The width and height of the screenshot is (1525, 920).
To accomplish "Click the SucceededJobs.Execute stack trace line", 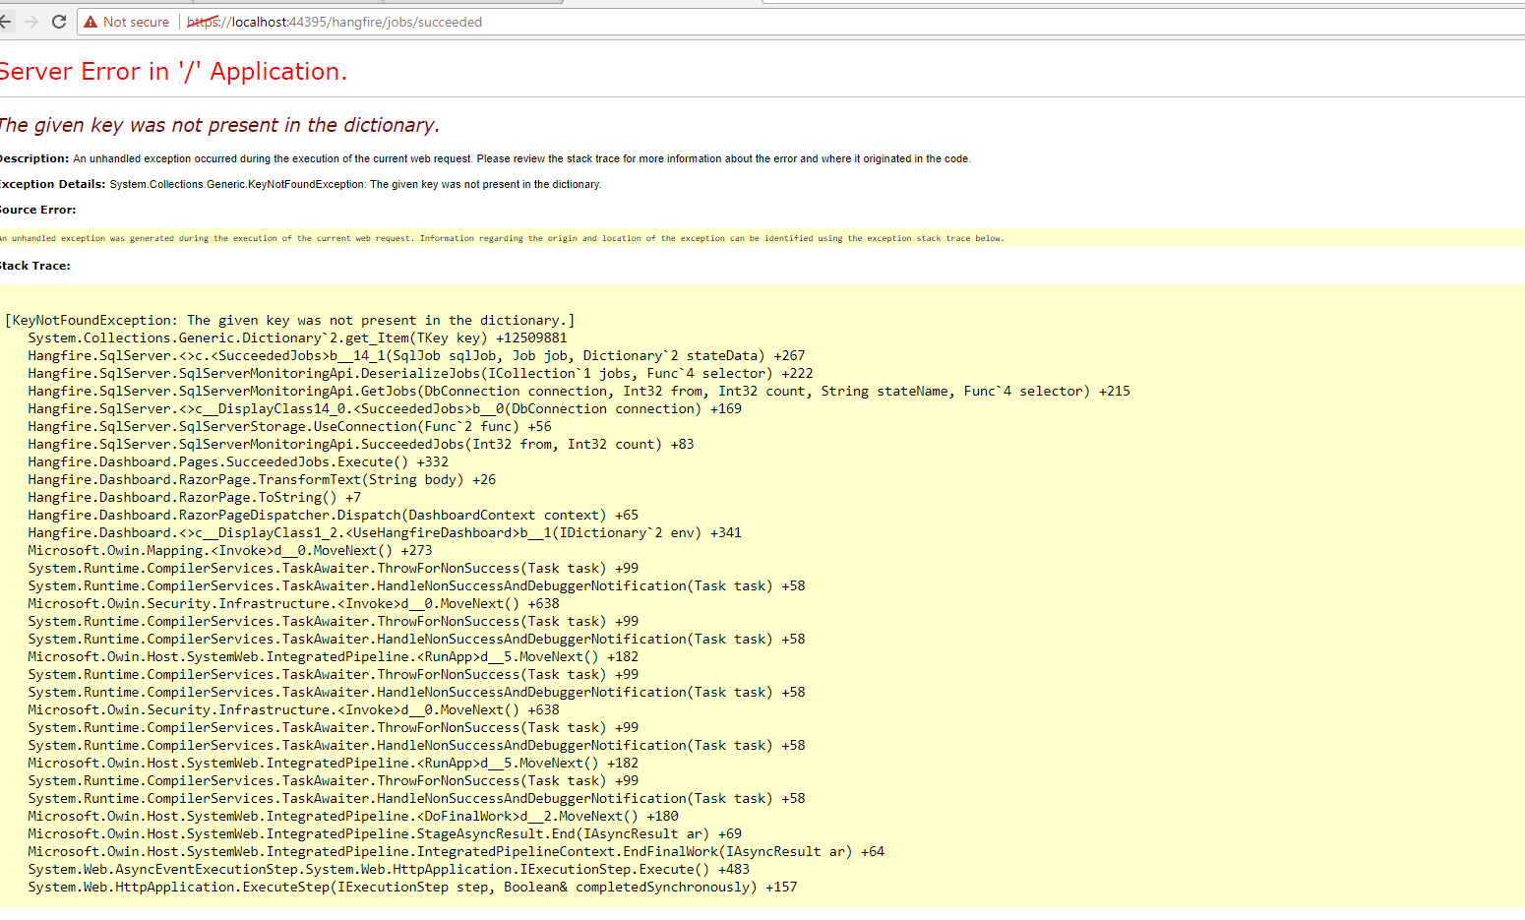I will click(x=242, y=461).
